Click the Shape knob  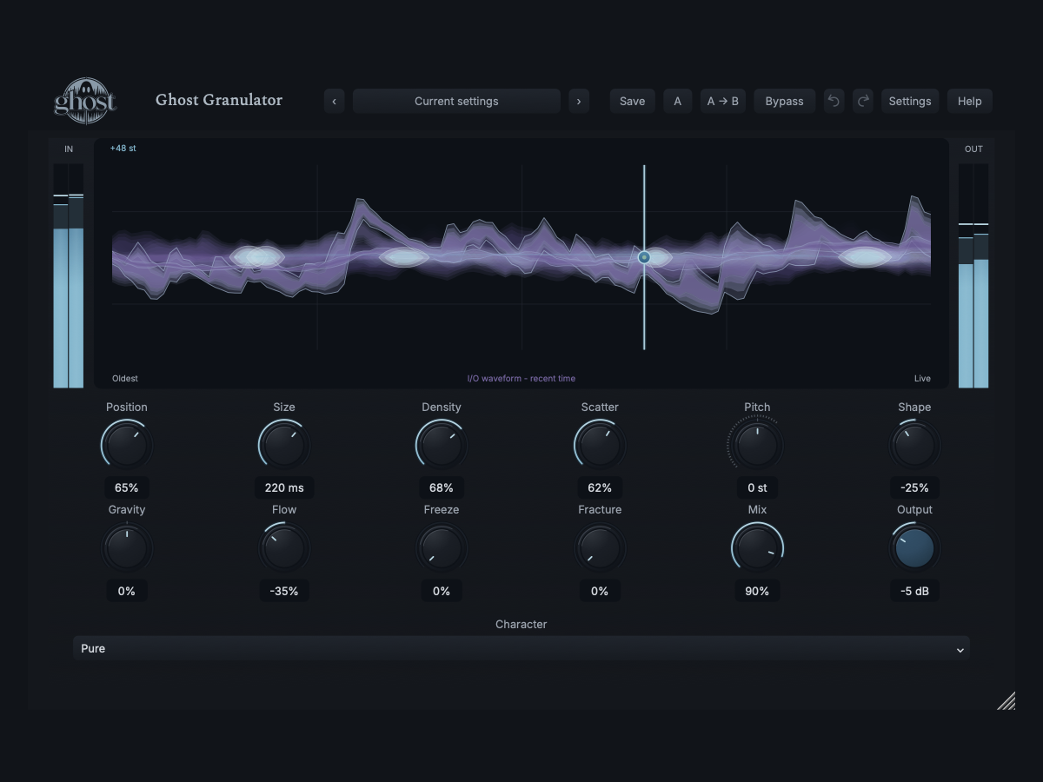coord(914,446)
